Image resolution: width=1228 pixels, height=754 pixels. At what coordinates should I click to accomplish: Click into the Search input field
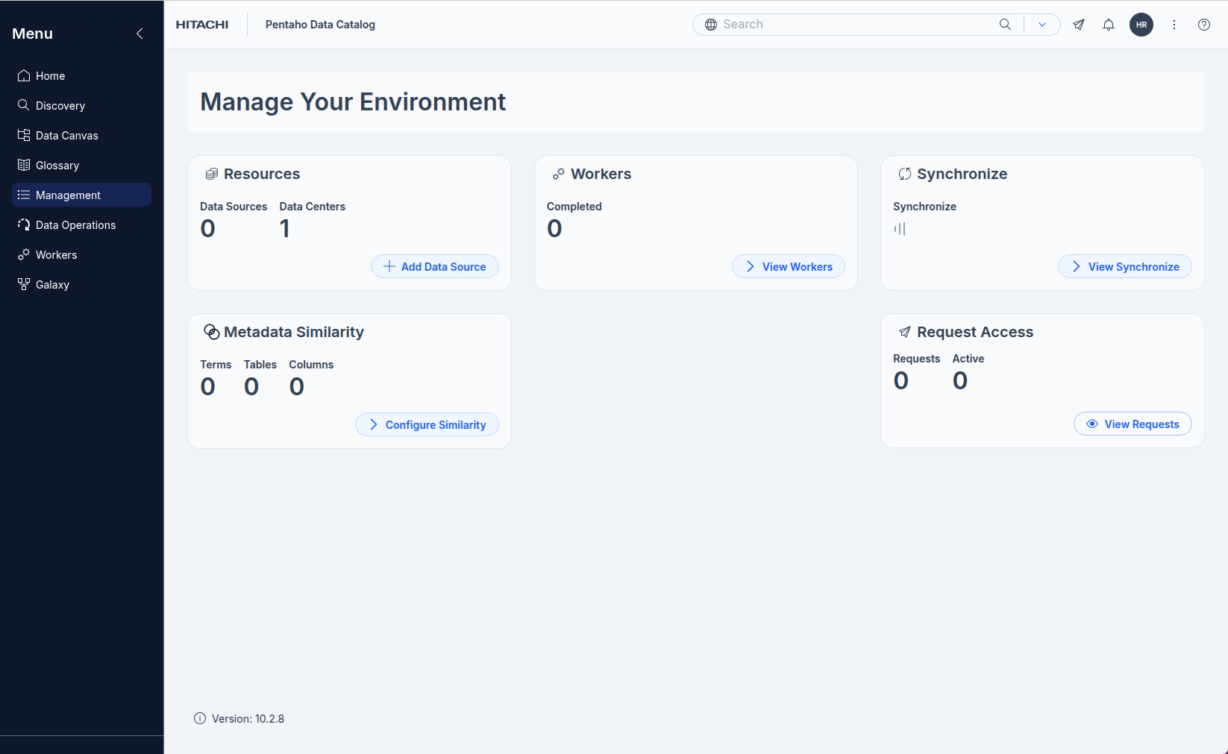click(858, 25)
